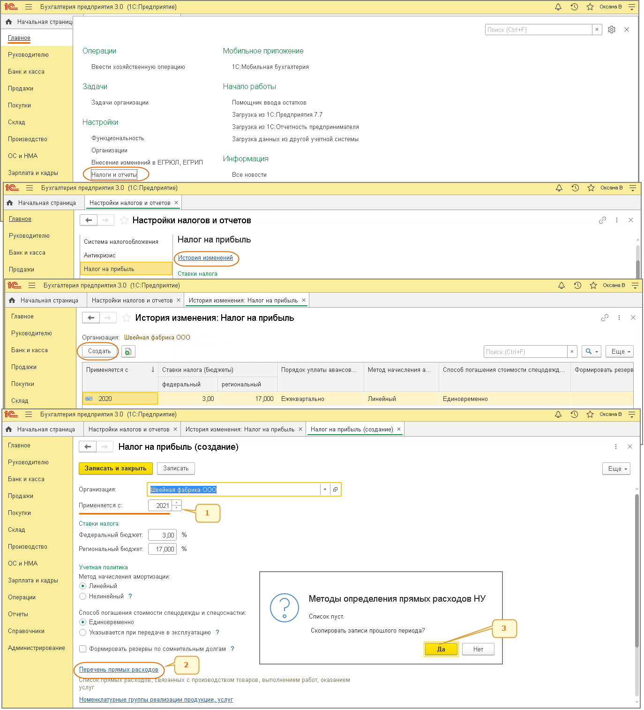Copy link icon in История изменения window
This screenshot has width=644, height=710.
pos(605,317)
